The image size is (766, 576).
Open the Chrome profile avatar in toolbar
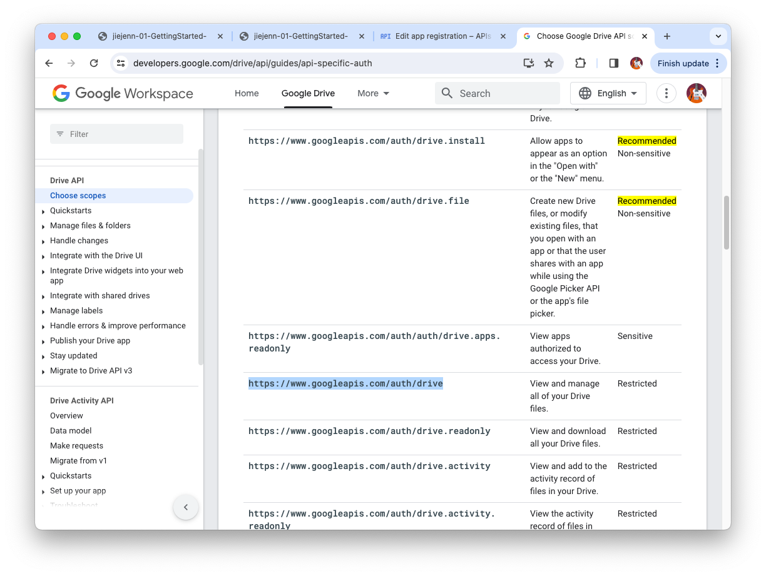(x=636, y=63)
